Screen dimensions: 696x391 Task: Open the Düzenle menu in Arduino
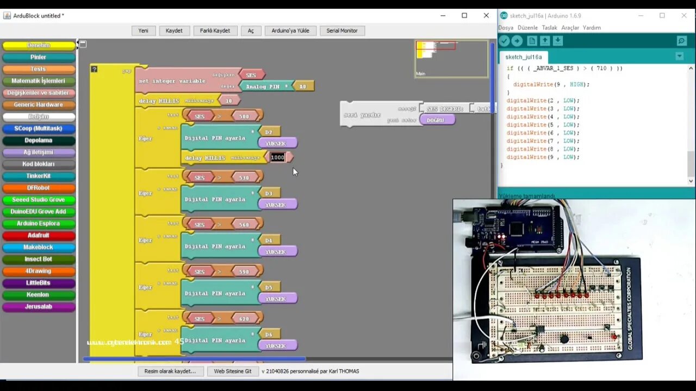click(x=527, y=28)
